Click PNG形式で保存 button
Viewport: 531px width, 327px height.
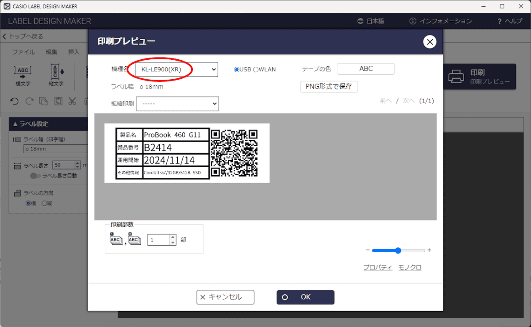(x=329, y=87)
